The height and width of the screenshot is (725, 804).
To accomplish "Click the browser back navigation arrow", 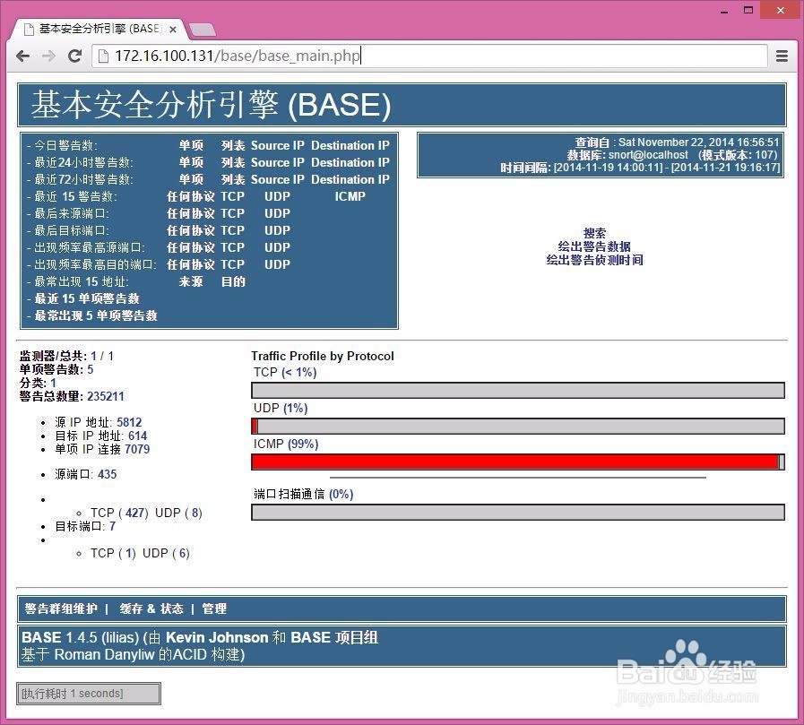I will (x=22, y=56).
